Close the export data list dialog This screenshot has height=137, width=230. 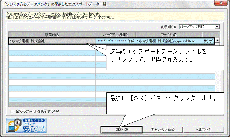pyautogui.click(x=221, y=3)
